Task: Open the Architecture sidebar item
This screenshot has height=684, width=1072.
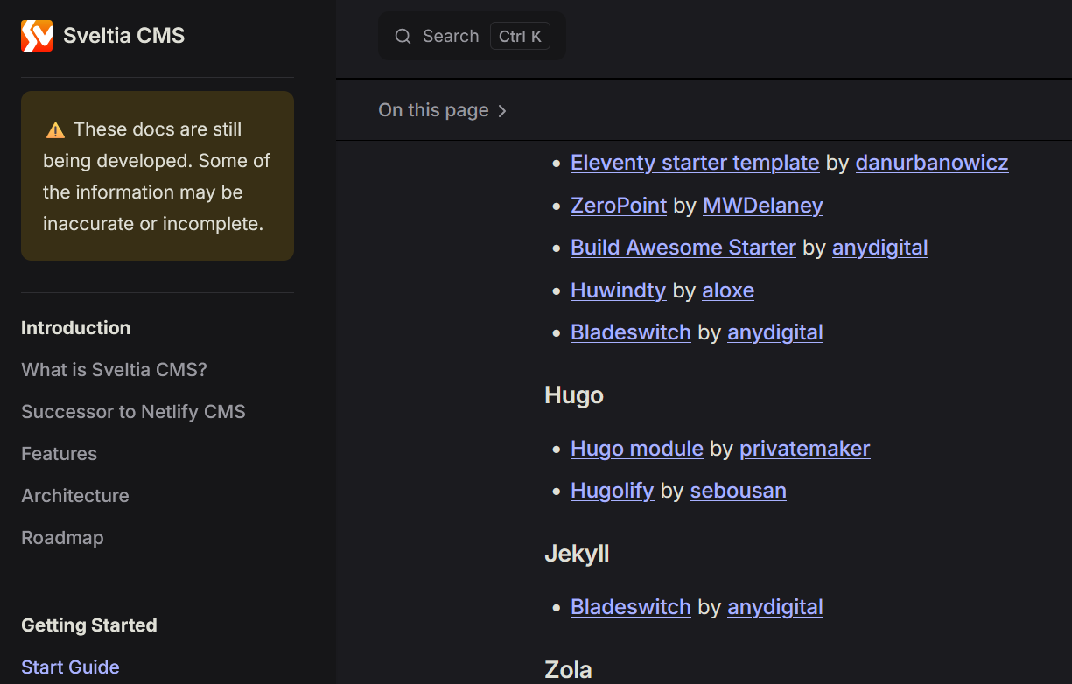Action: (75, 496)
